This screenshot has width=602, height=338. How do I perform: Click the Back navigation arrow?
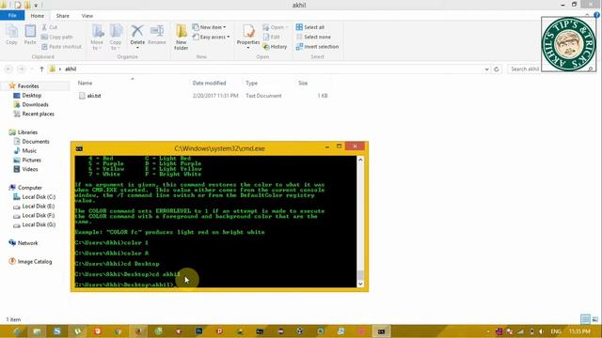(x=8, y=69)
